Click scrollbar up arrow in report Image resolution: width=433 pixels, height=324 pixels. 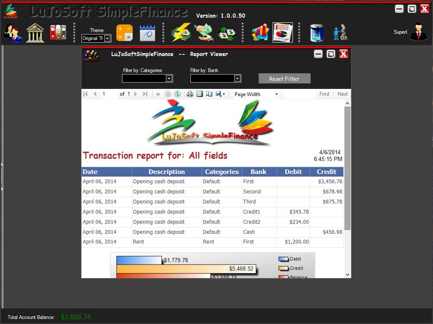pyautogui.click(x=347, y=103)
